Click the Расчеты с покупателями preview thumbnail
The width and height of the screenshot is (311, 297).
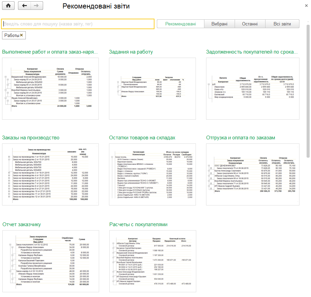(x=153, y=261)
